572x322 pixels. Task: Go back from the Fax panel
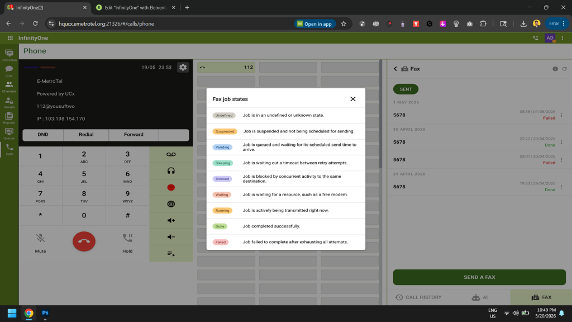click(x=395, y=69)
